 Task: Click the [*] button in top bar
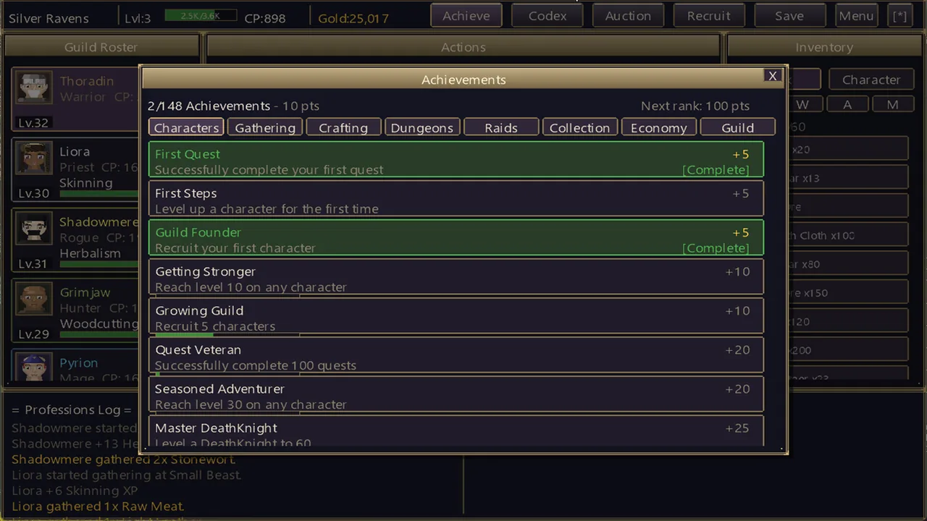pos(900,16)
